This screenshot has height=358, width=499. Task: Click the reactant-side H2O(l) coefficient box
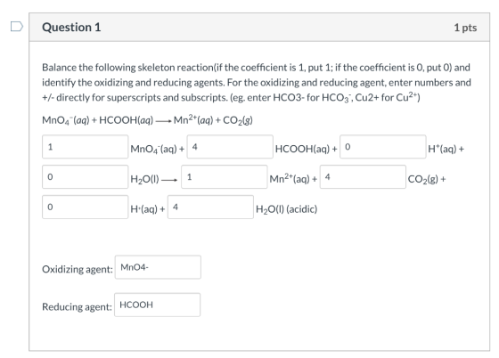[85, 177]
